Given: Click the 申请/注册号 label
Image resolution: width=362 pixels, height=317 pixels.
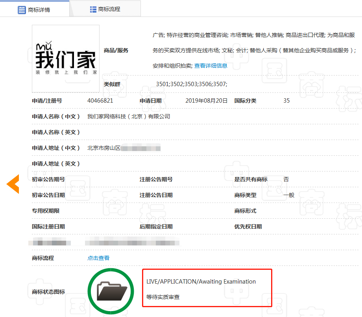Looking at the screenshot, I should click(x=47, y=101).
